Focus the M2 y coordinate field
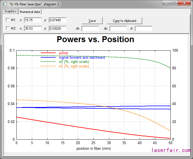The image size is (193, 159). [58, 28]
